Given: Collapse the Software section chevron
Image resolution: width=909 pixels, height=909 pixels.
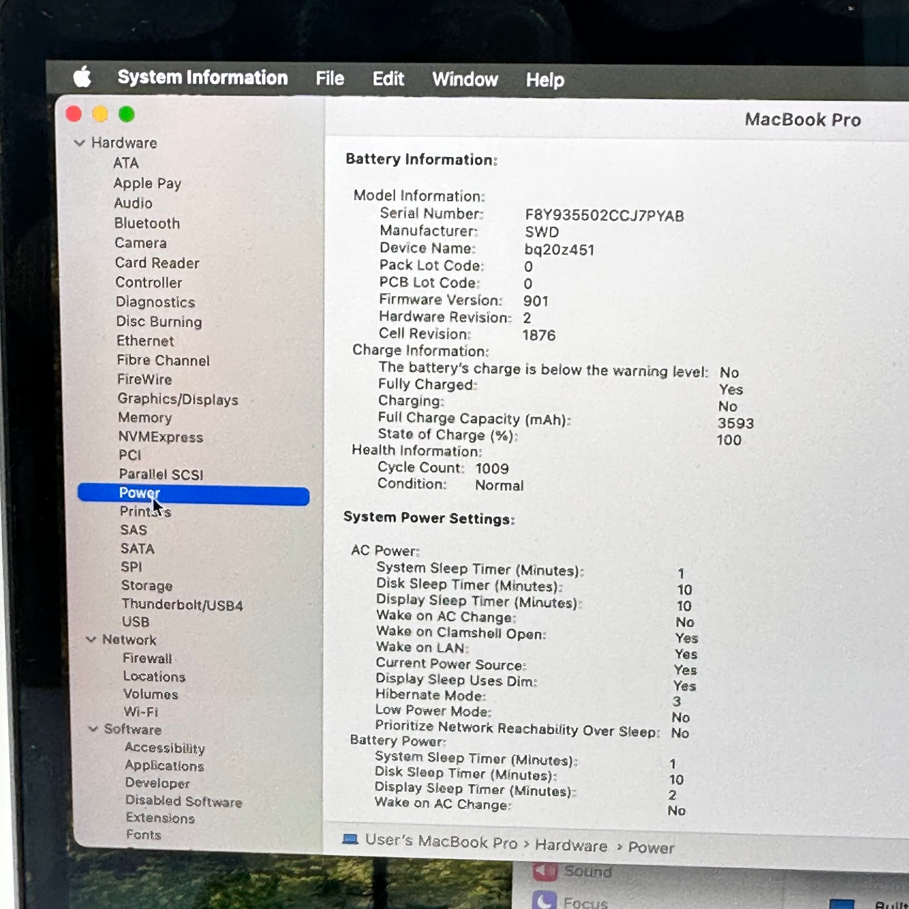Looking at the screenshot, I should tap(93, 728).
